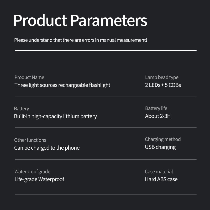Click the "Charging method" label
The image size is (210, 210).
163,139
